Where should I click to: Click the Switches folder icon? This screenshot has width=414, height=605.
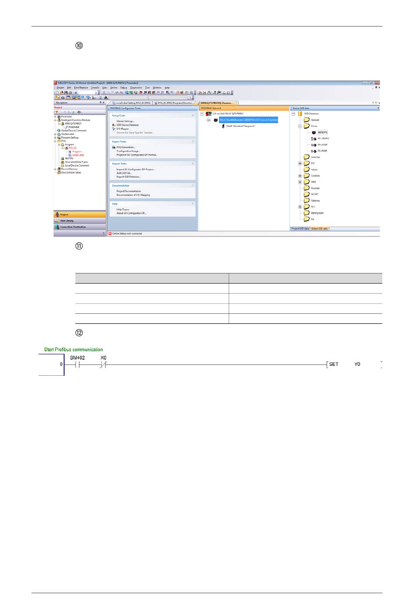tap(306, 157)
